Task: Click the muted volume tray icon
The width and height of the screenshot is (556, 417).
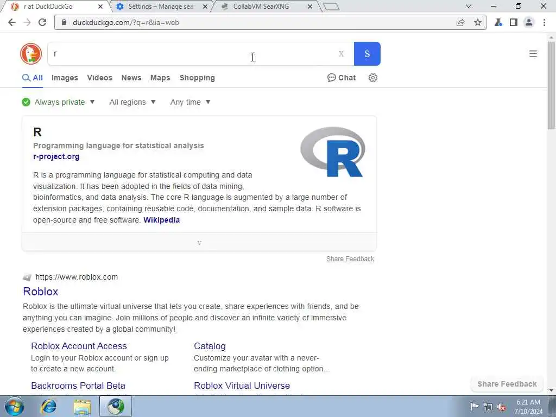Action: tap(501, 407)
